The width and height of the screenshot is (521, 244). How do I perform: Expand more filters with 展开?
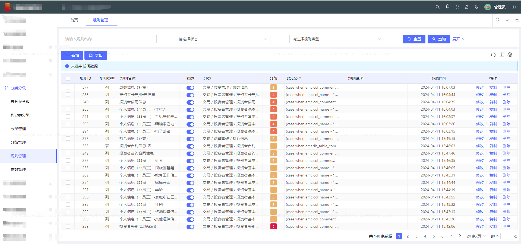pos(459,39)
